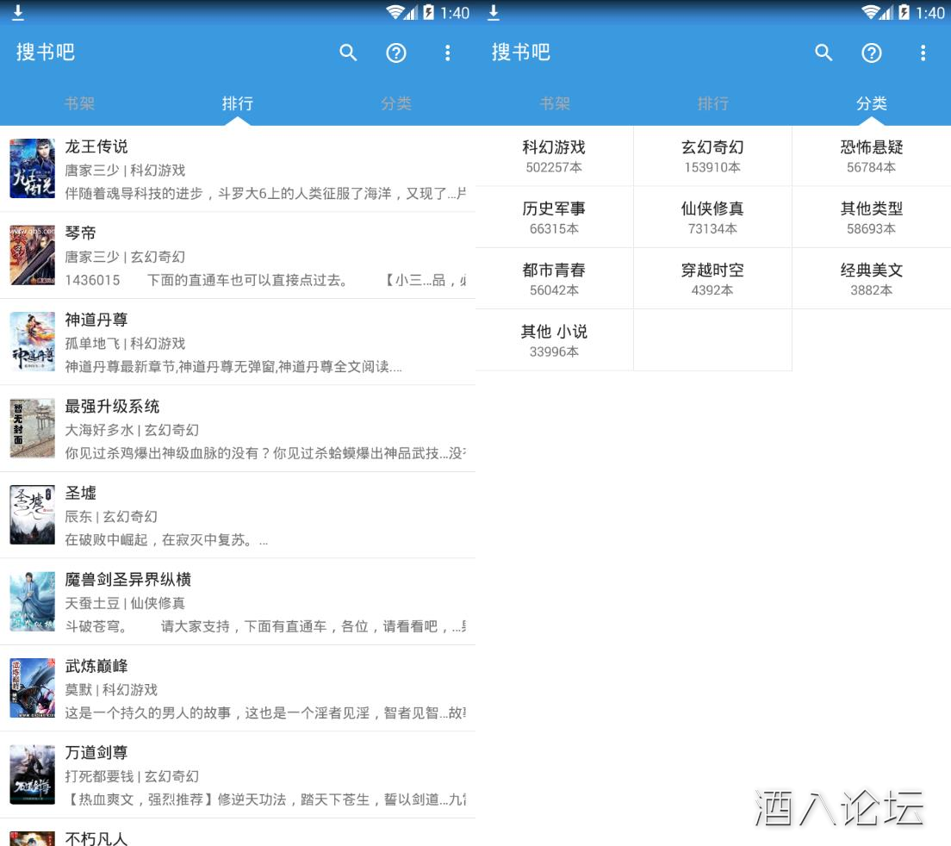The width and height of the screenshot is (951, 846).
Task: Tap the 琴帝 book cover image
Action: click(32, 255)
